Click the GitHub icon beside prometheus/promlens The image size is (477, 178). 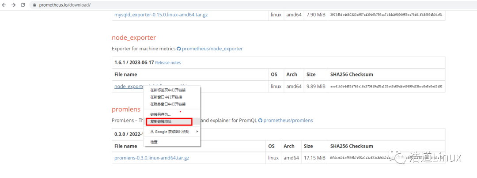click(260, 121)
